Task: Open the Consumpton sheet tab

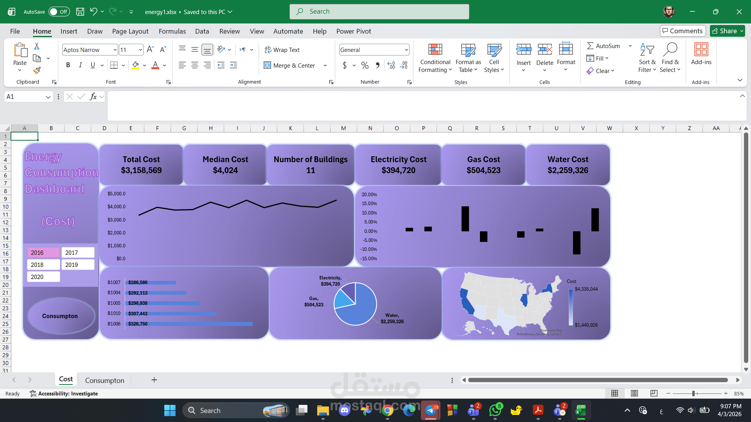Action: click(104, 380)
